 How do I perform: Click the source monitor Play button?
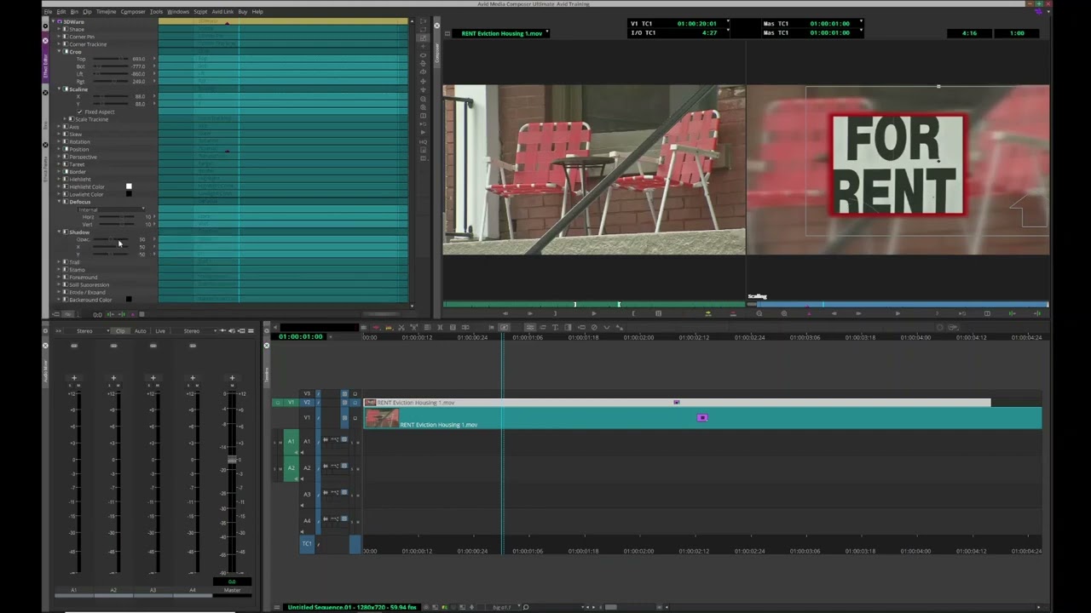[x=594, y=313]
